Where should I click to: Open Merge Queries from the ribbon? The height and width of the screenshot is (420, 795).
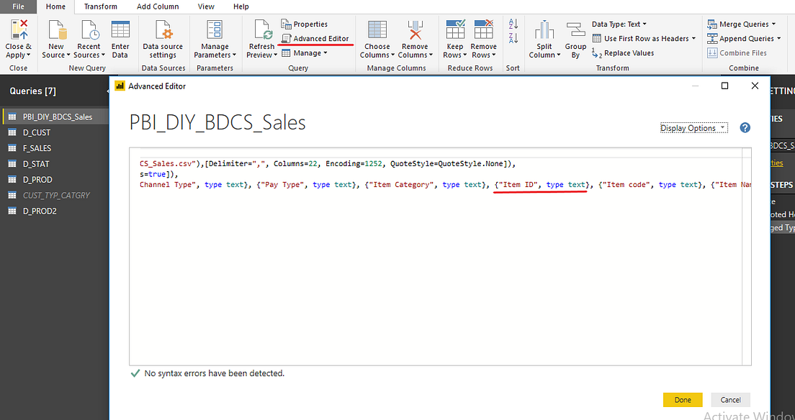coord(742,24)
